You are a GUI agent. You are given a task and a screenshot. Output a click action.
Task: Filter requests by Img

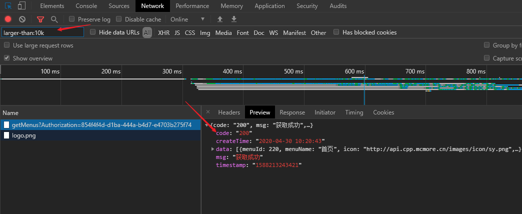coord(205,32)
